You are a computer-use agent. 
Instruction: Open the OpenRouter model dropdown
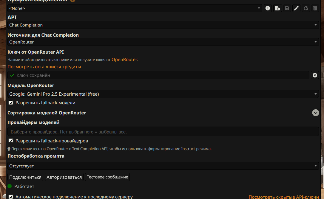163,94
